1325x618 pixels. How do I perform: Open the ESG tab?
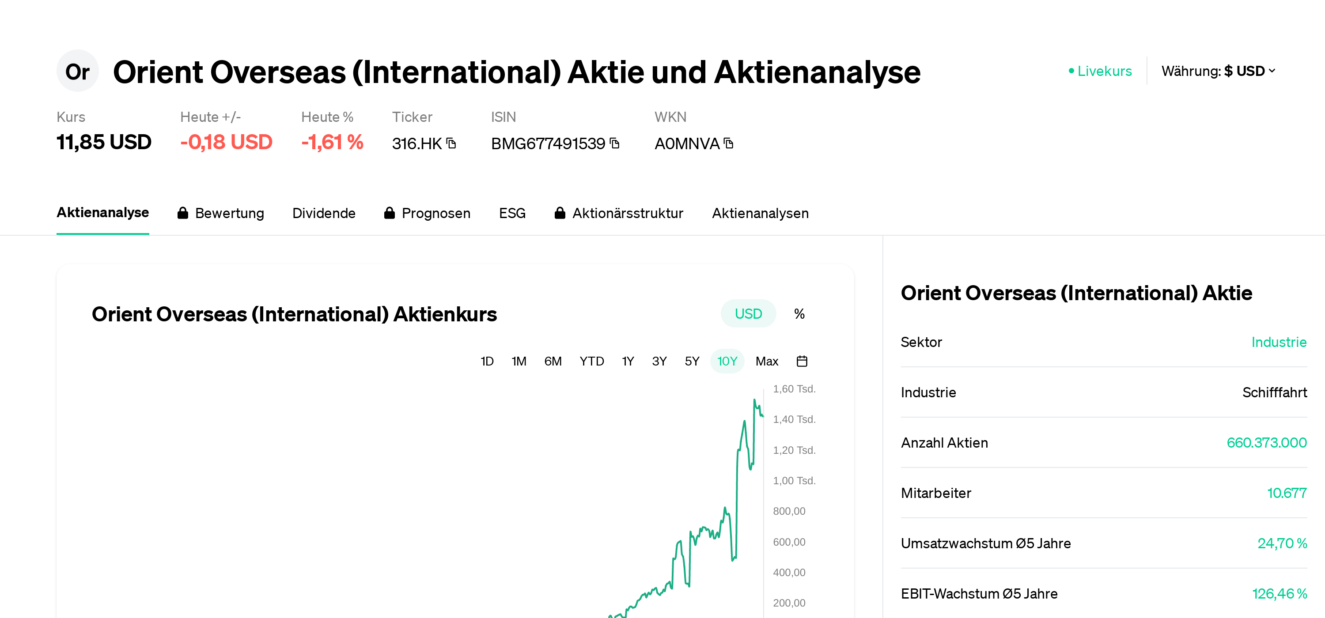[512, 212]
